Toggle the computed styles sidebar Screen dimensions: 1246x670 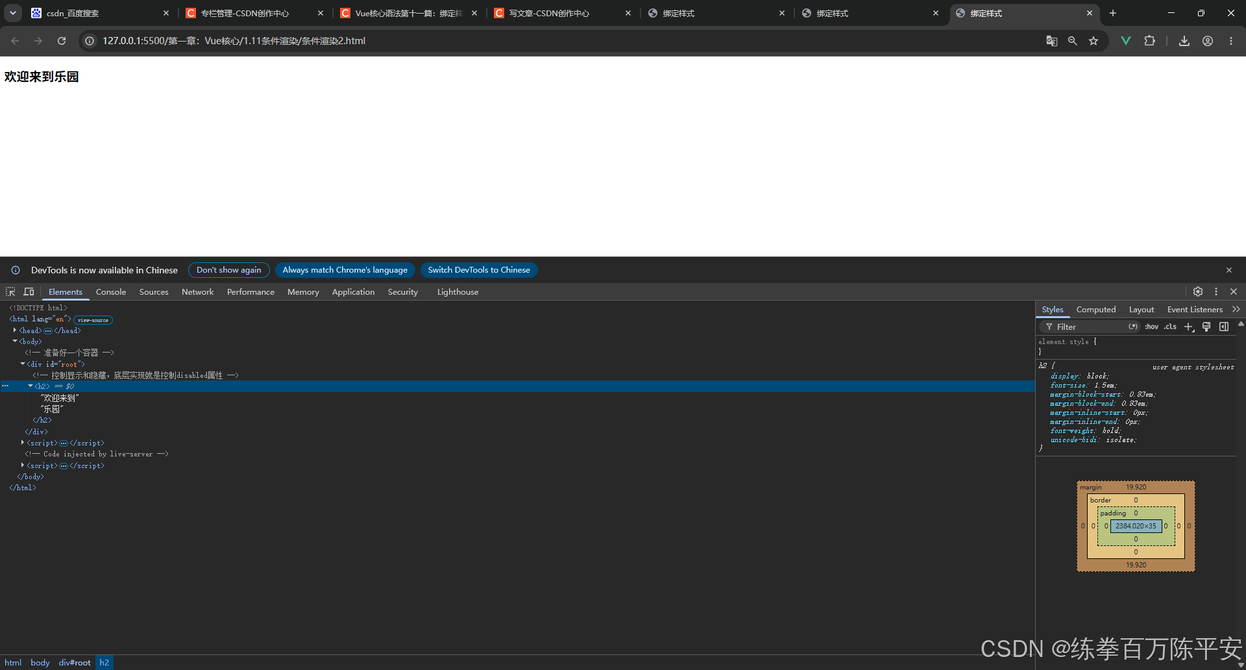[x=1224, y=327]
